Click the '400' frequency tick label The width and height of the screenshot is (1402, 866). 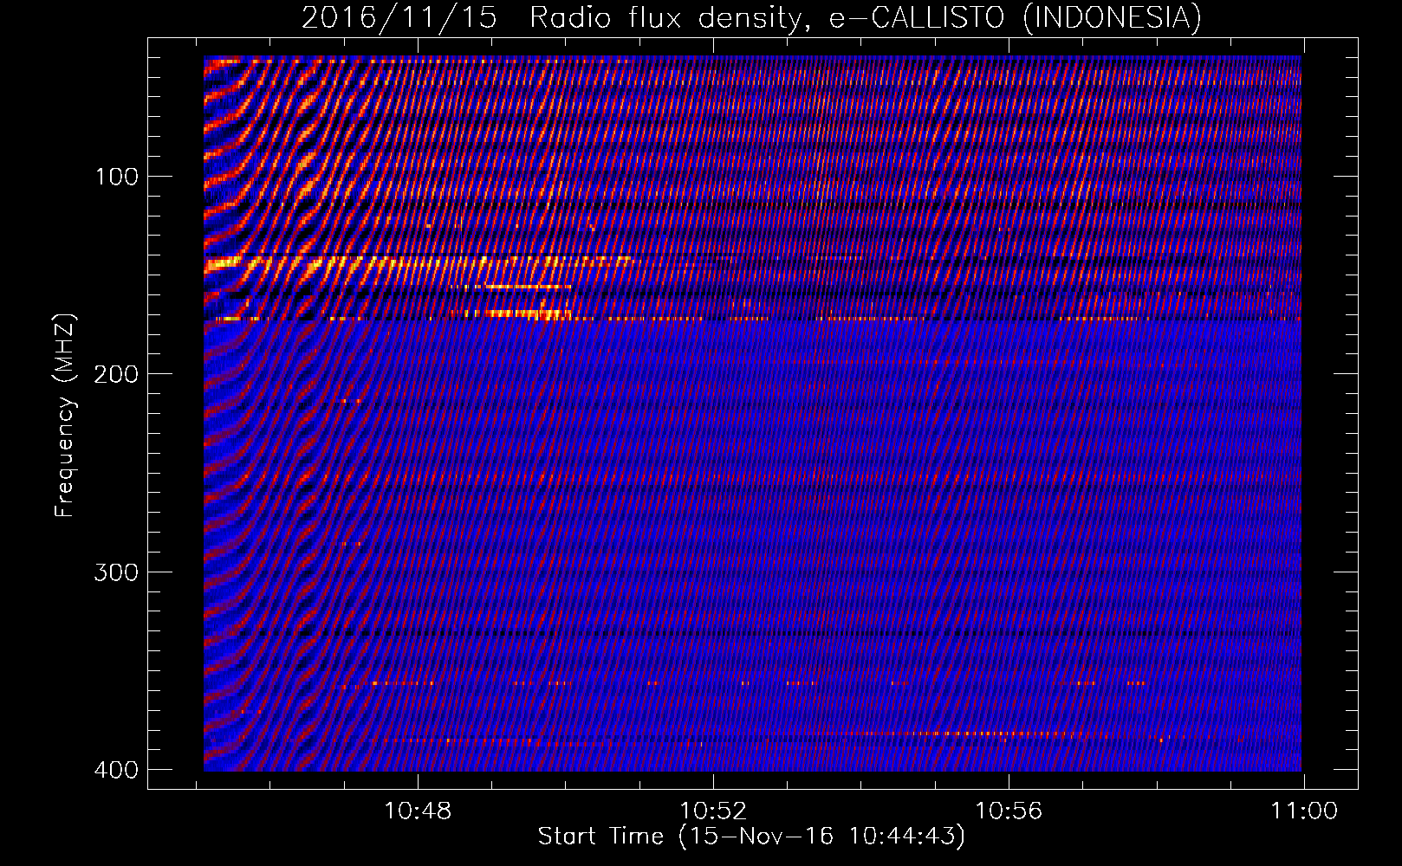point(116,770)
